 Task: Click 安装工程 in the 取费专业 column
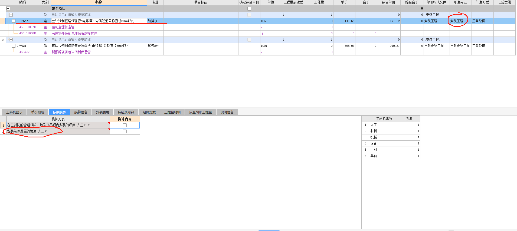pos(461,21)
